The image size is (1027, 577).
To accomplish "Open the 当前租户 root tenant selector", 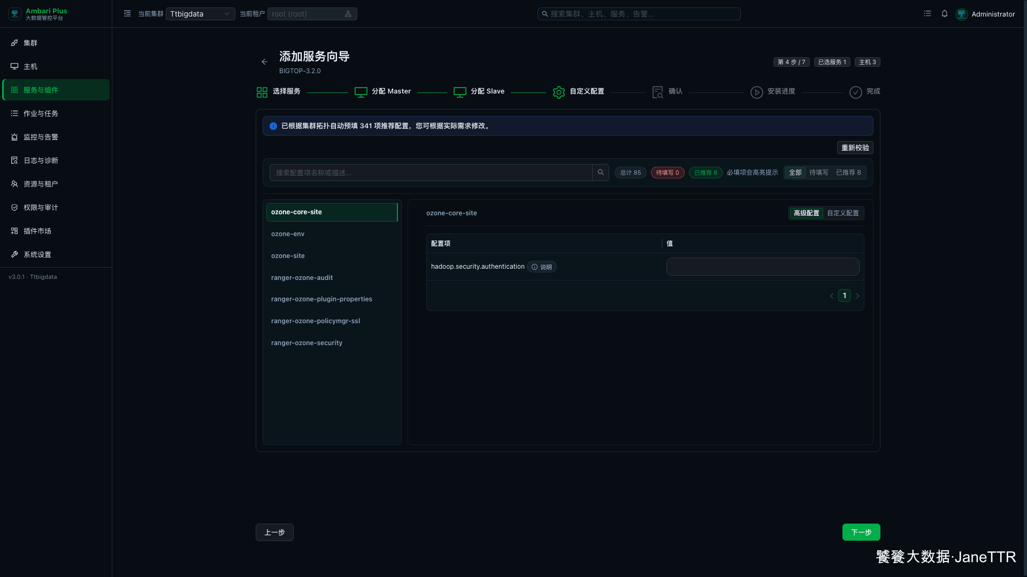I will point(312,14).
